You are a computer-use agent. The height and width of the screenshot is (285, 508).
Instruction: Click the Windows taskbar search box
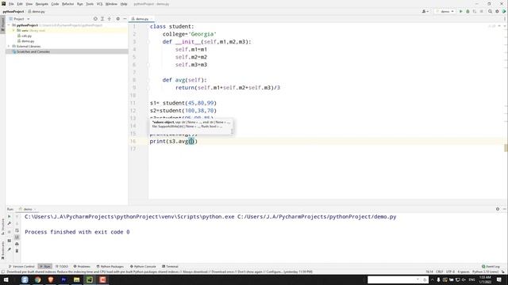pyautogui.click(x=398, y=279)
